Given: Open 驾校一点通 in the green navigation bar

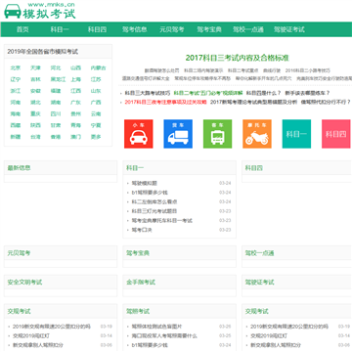Looking at the screenshot, I should pos(248,29).
